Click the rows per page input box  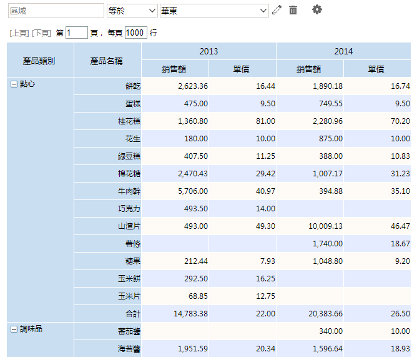coord(135,33)
